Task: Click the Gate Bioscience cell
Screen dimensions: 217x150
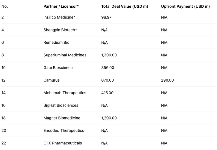Action: (x=58, y=68)
